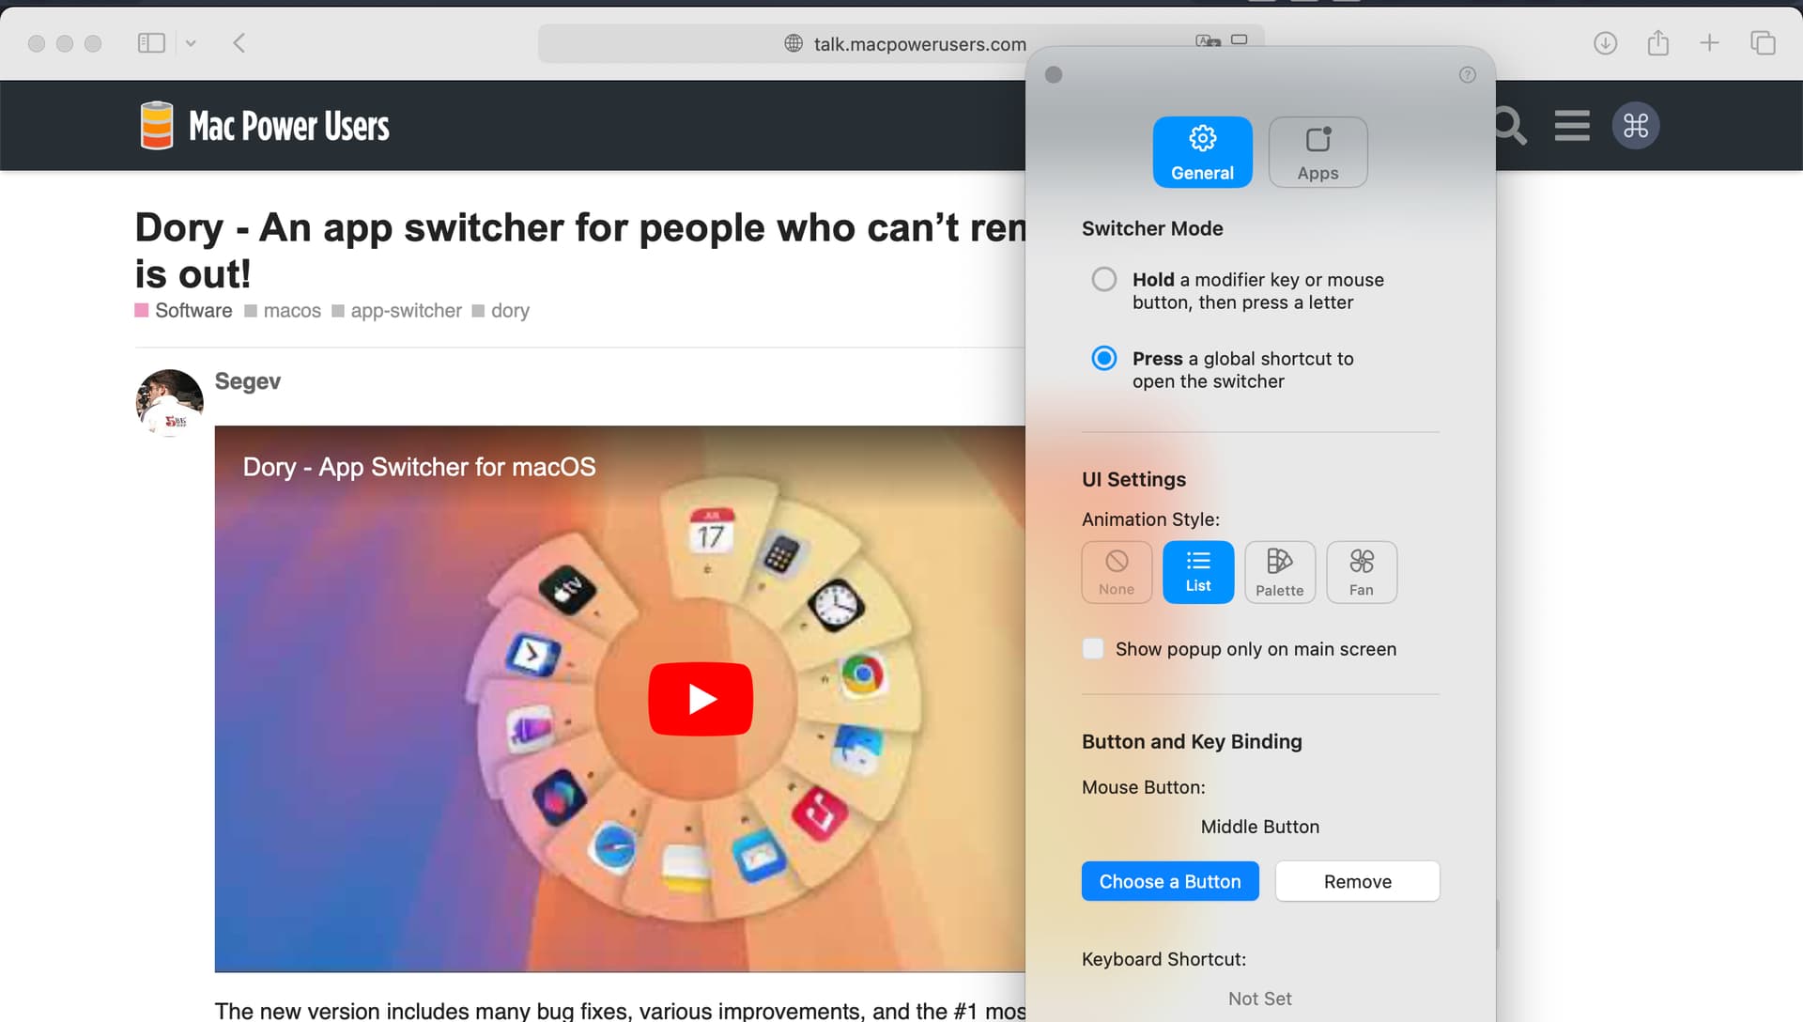Switch to the Apps tab
Viewport: 1803px width, 1022px height.
pyautogui.click(x=1318, y=152)
